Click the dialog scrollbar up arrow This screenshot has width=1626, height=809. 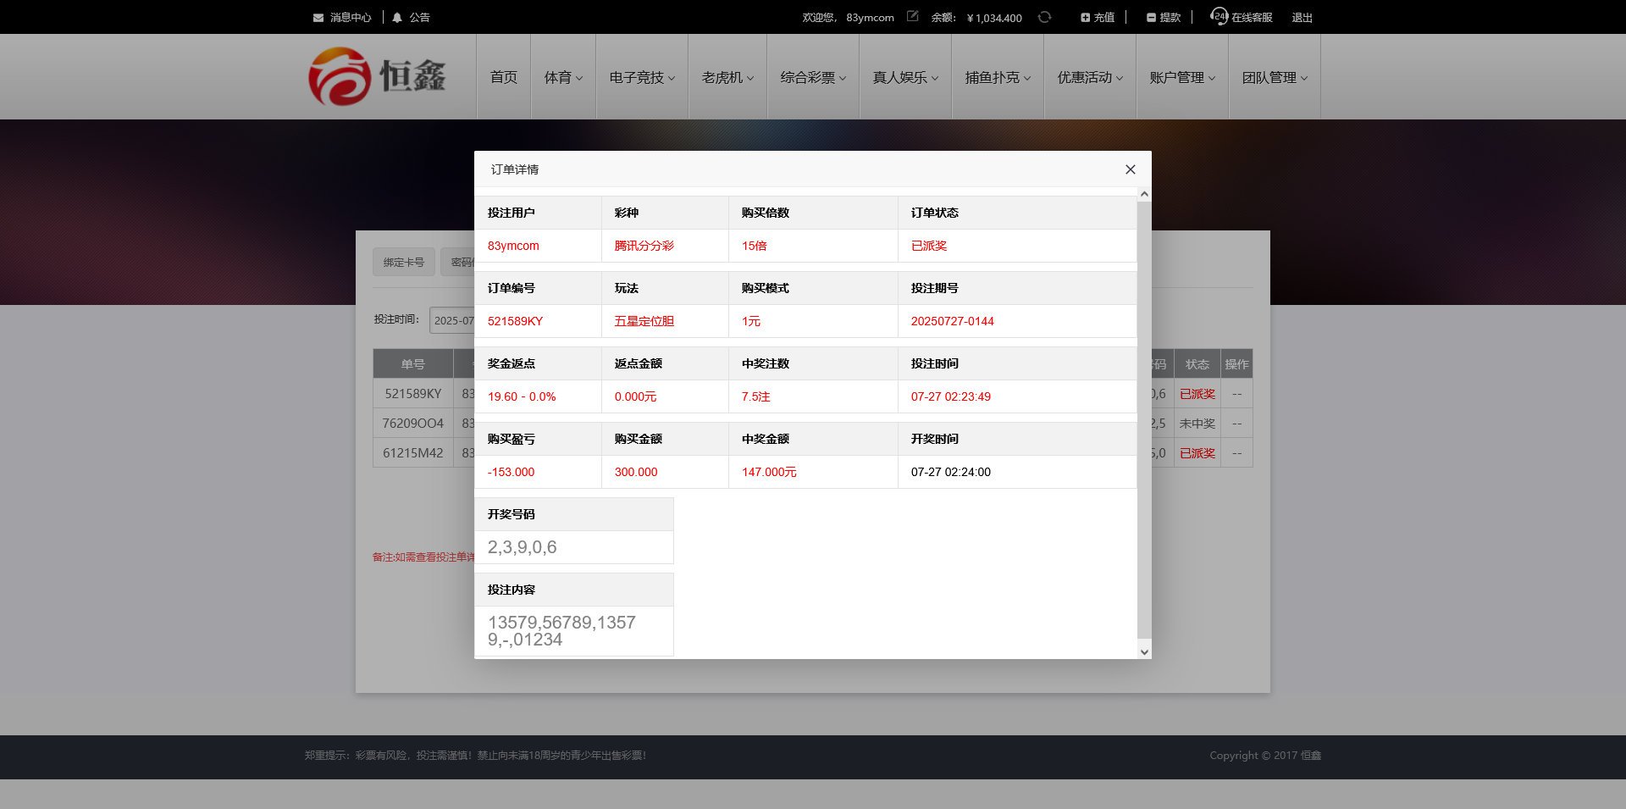pyautogui.click(x=1144, y=194)
